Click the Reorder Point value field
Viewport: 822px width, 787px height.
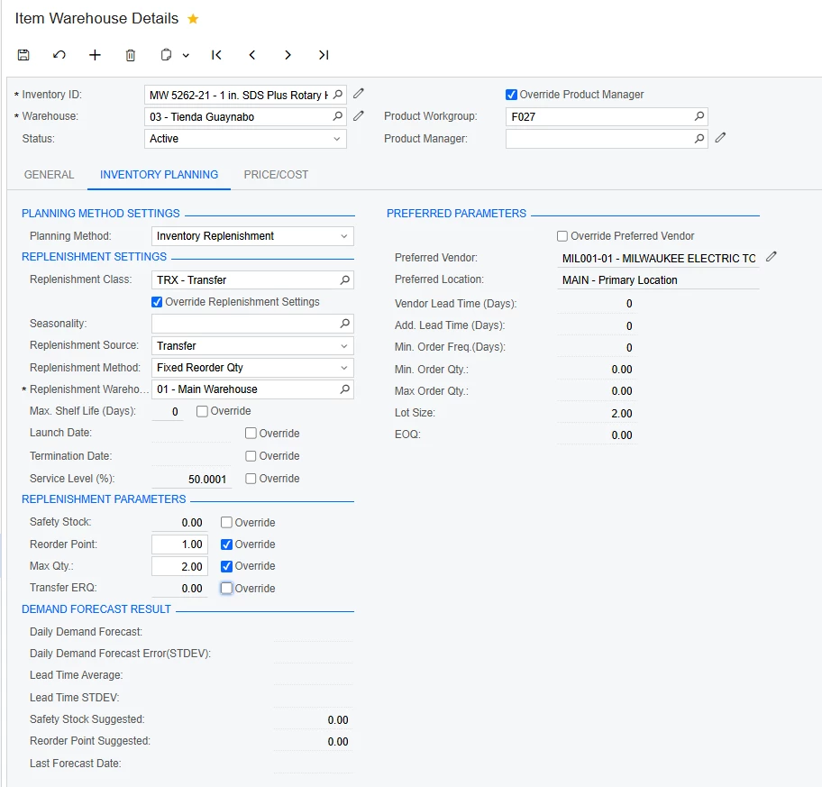(180, 544)
